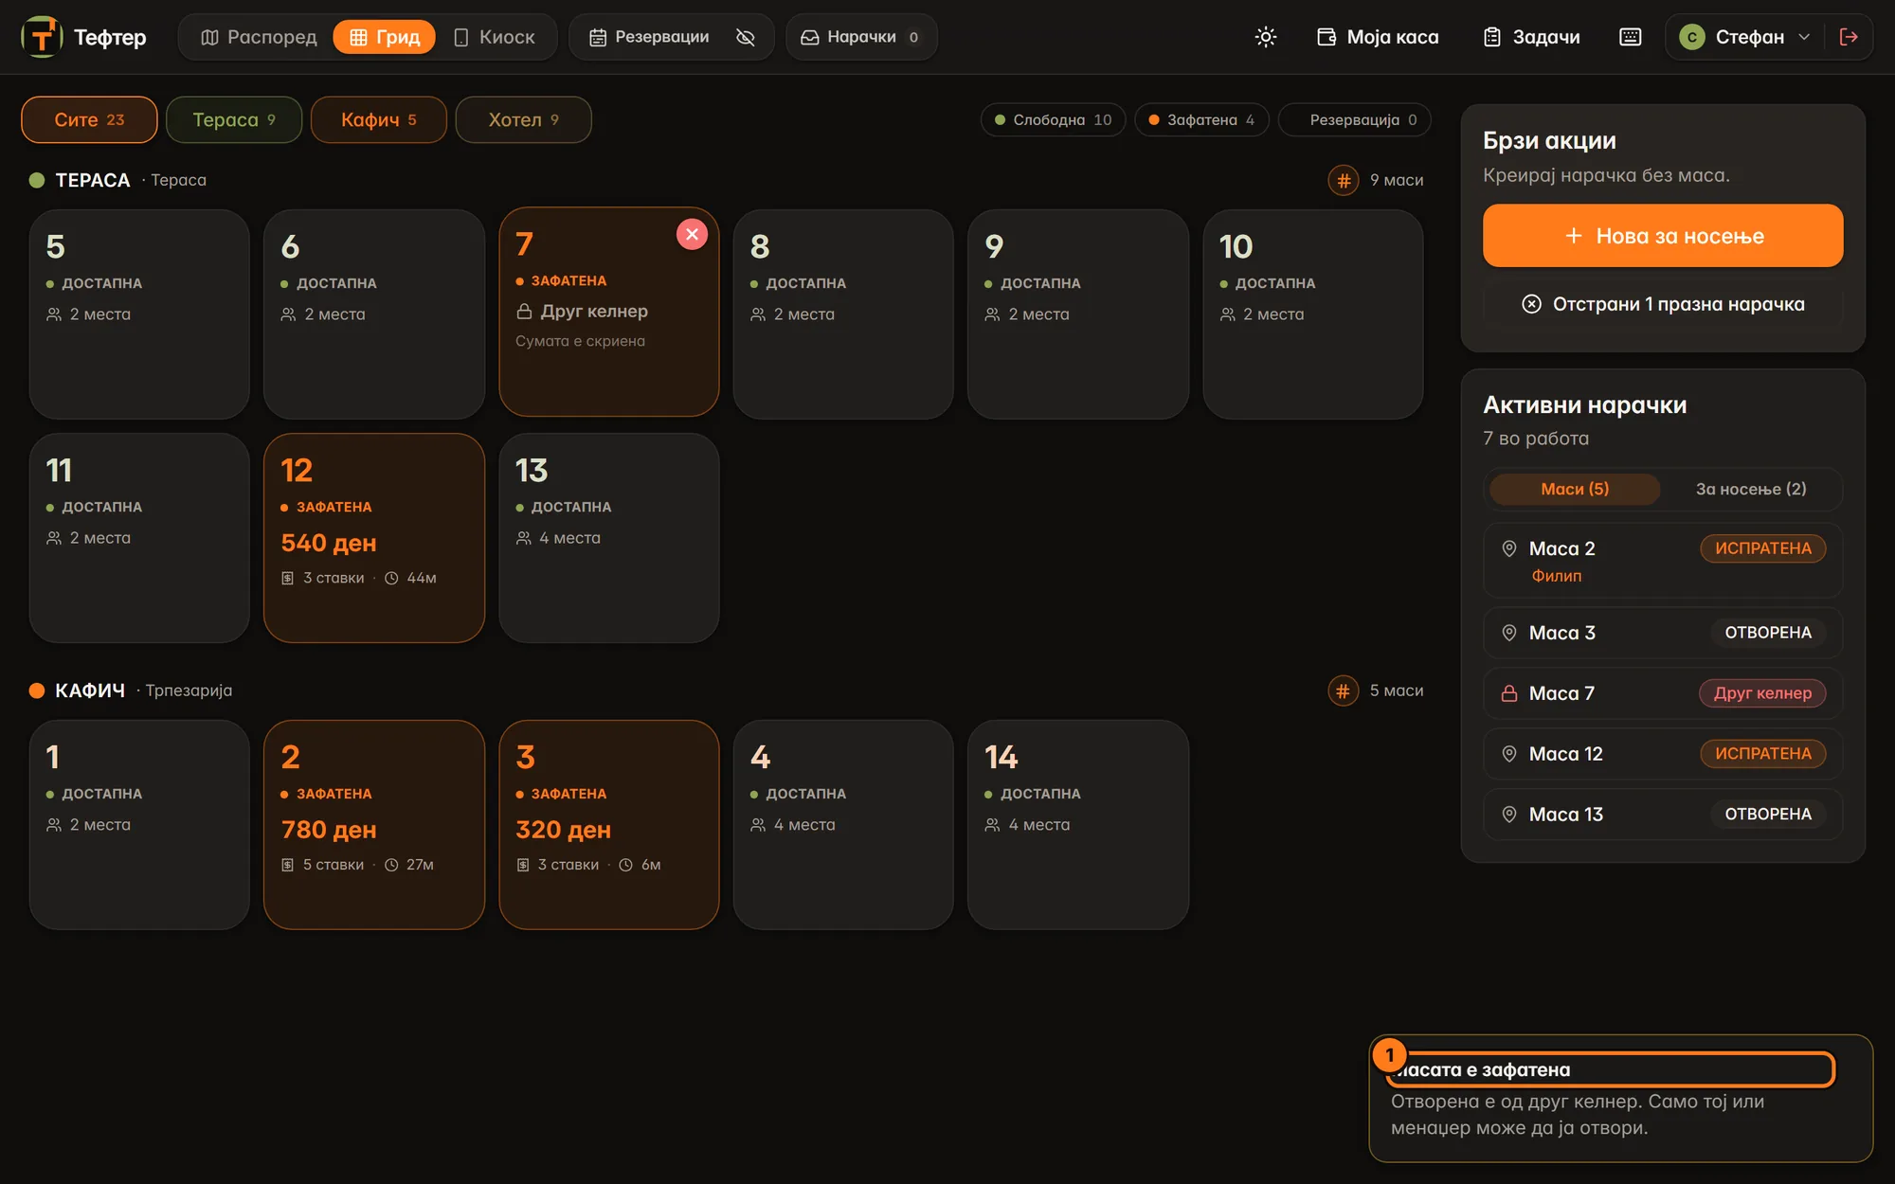Open the on-screen keyboard icon
1895x1184 pixels.
pos(1630,37)
